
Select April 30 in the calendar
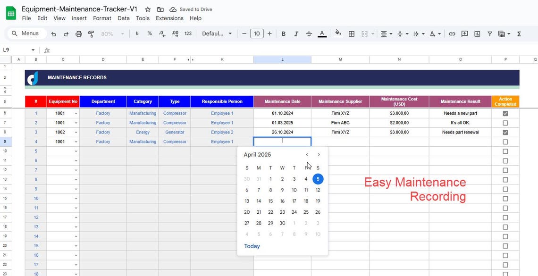(282, 223)
